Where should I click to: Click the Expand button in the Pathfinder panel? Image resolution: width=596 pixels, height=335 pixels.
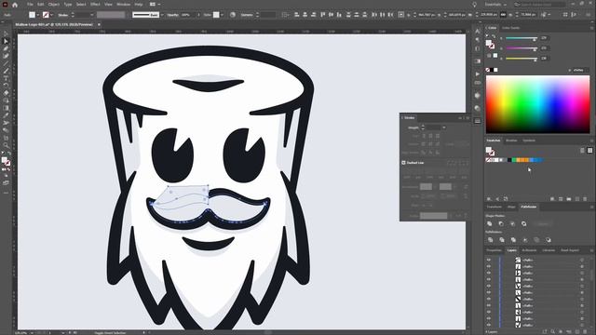pyautogui.click(x=542, y=223)
